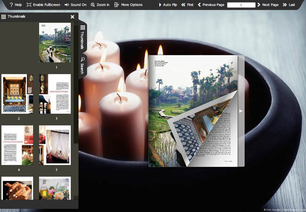Start Auto Flip playback

point(168,5)
